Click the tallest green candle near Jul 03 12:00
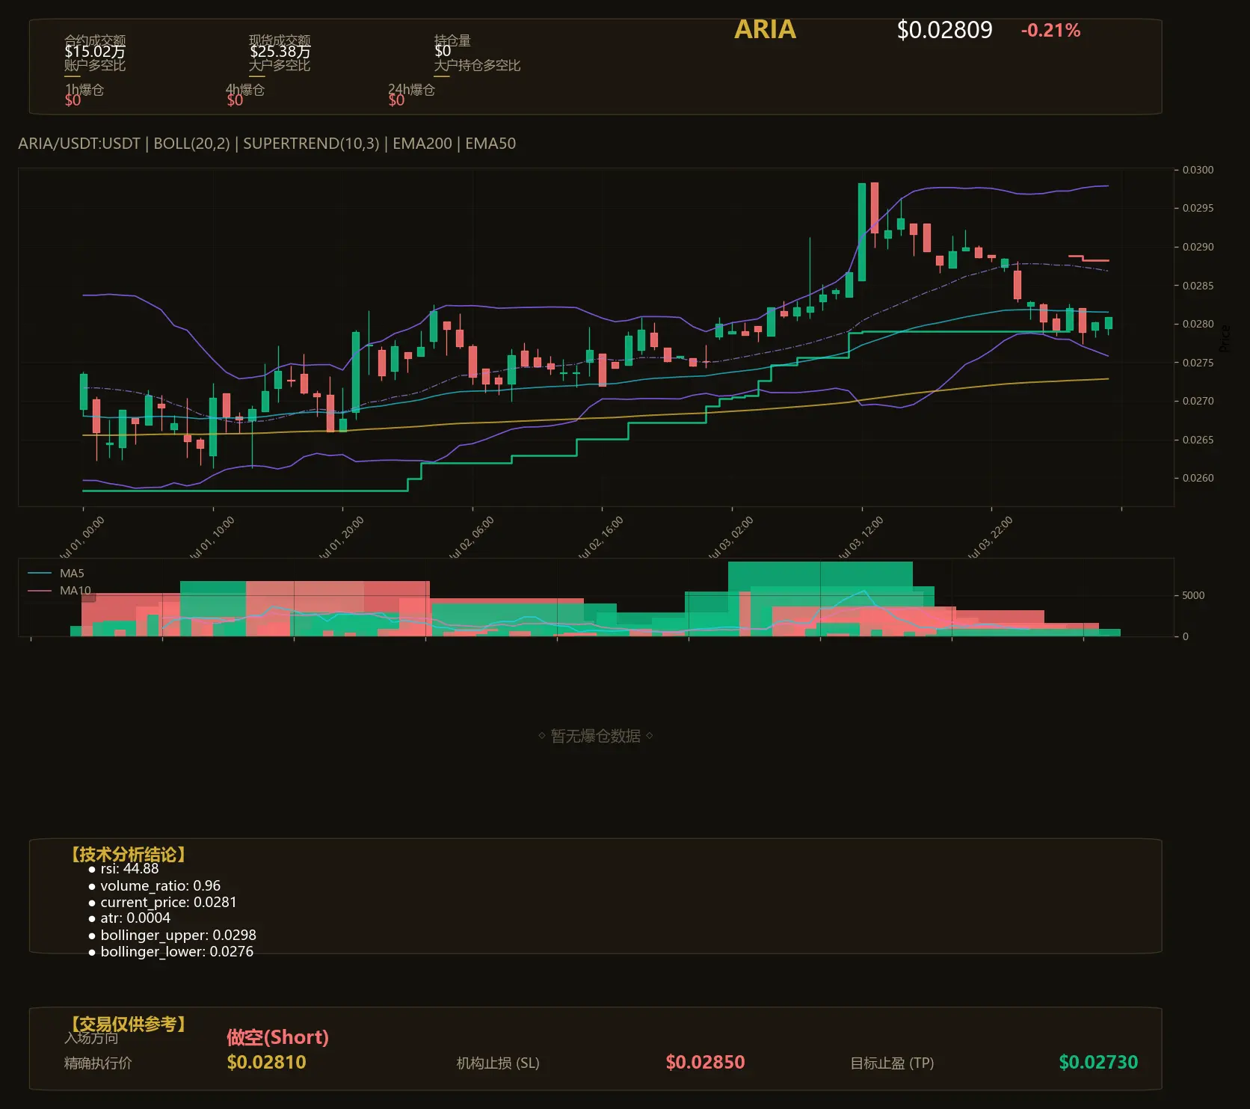This screenshot has width=1250, height=1109. point(862,232)
